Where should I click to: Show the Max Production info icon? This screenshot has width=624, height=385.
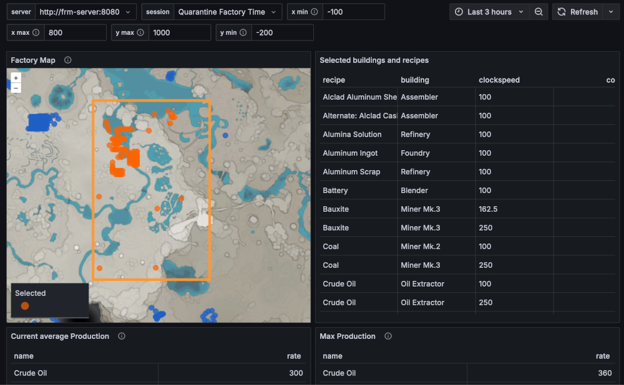coord(388,336)
